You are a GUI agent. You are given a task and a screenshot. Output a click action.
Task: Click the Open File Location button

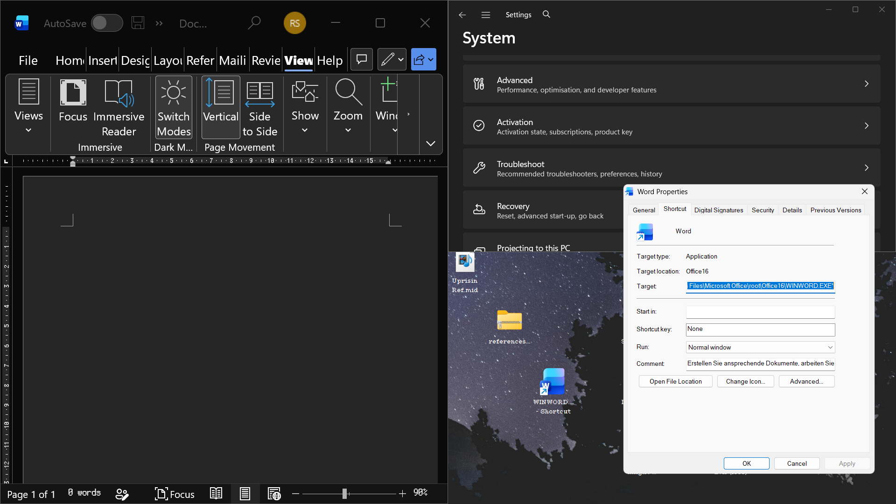675,381
